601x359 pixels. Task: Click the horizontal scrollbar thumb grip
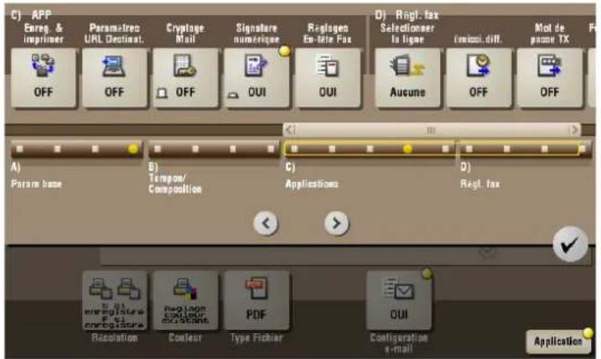click(431, 130)
